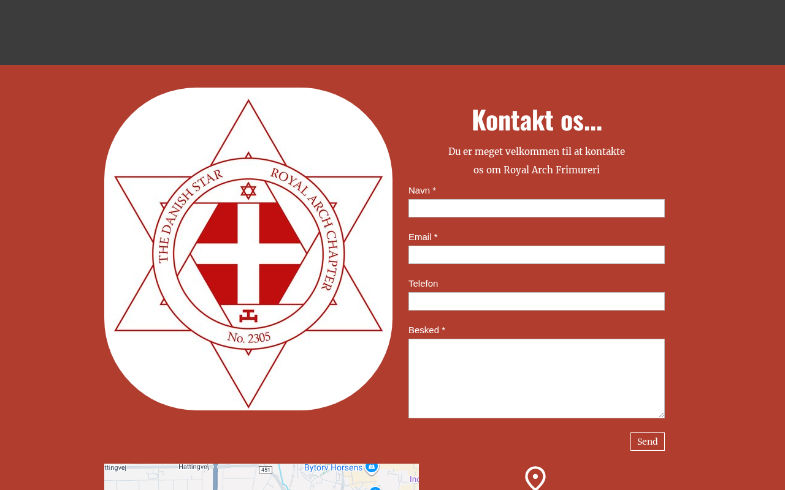This screenshot has width=785, height=490.
Task: Click the Navn * field label
Action: [423, 190]
